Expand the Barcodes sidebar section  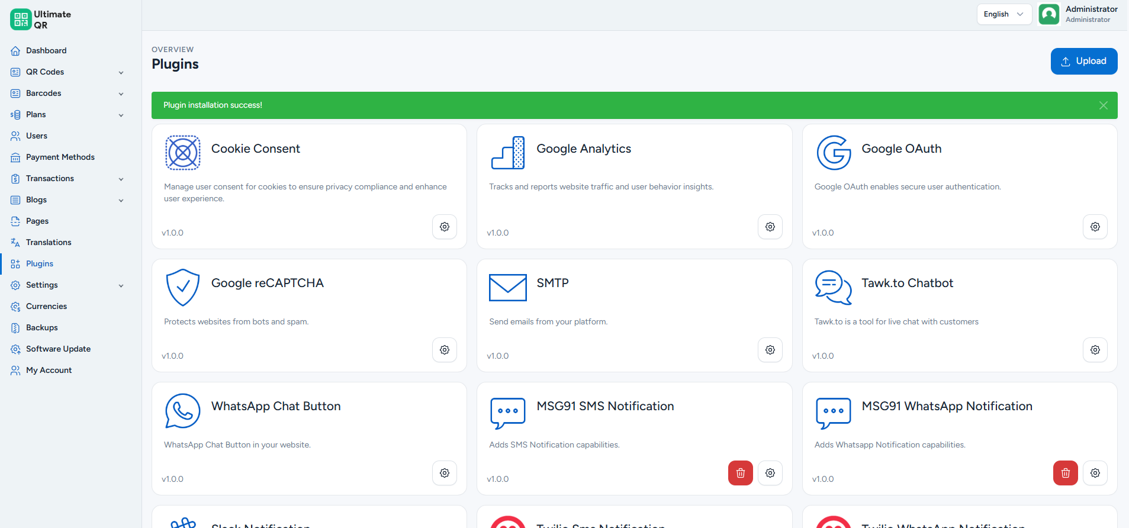(x=68, y=94)
